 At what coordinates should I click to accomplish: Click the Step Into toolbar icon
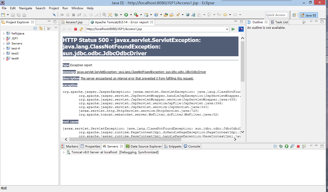85,15
